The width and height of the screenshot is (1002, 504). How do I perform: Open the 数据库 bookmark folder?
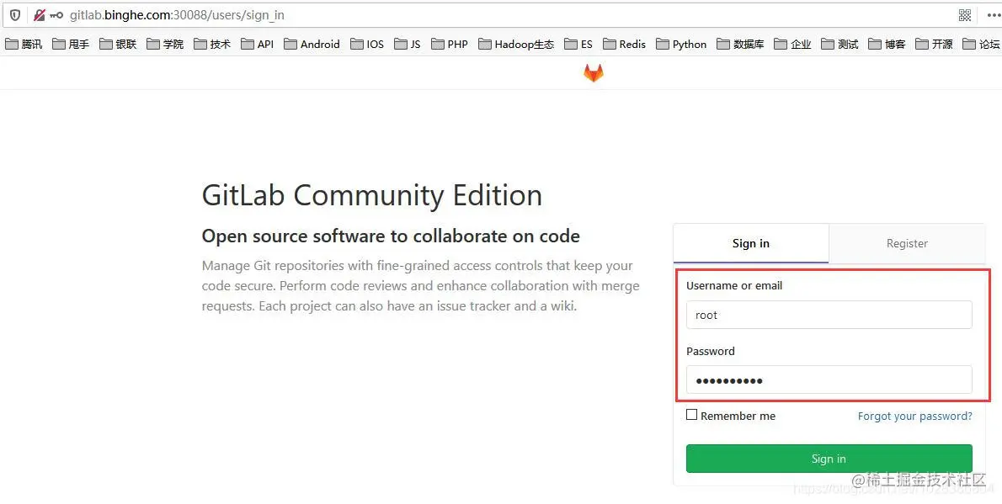click(740, 44)
